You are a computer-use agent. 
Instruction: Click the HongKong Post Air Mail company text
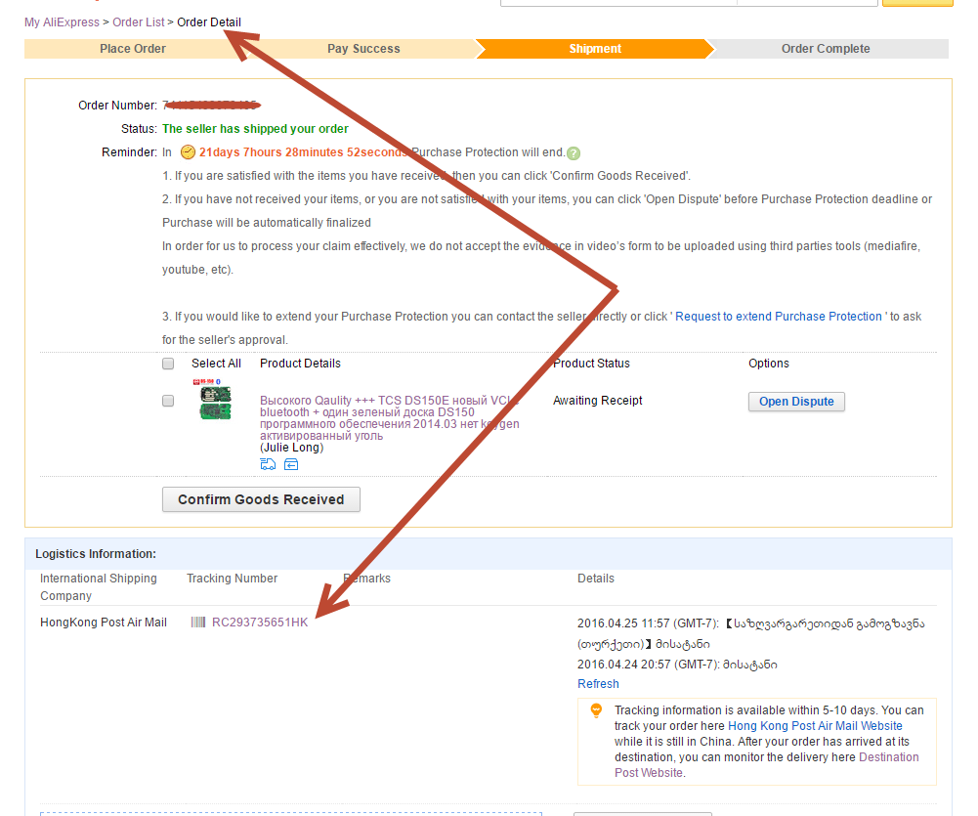[104, 622]
